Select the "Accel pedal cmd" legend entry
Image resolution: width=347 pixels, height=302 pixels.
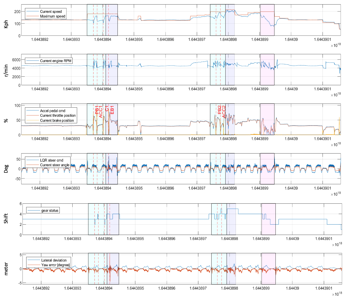pos(52,111)
